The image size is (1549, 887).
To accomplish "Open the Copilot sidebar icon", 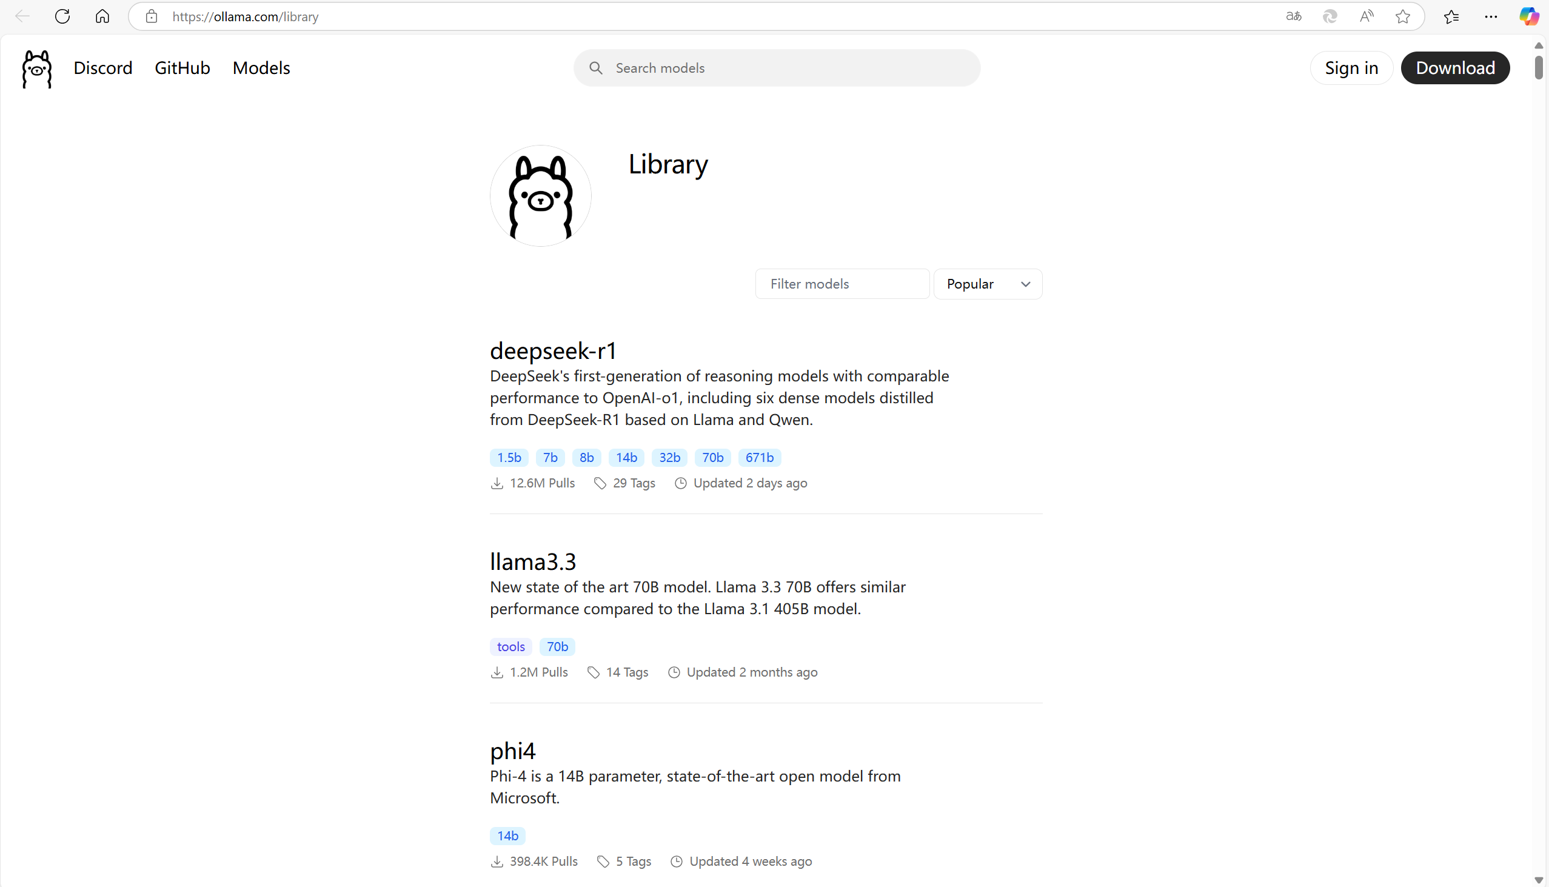I will pos(1528,16).
